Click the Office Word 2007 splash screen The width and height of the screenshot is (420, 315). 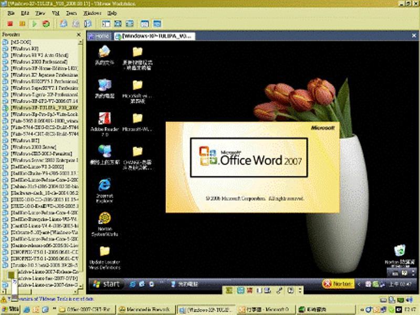pos(253,167)
